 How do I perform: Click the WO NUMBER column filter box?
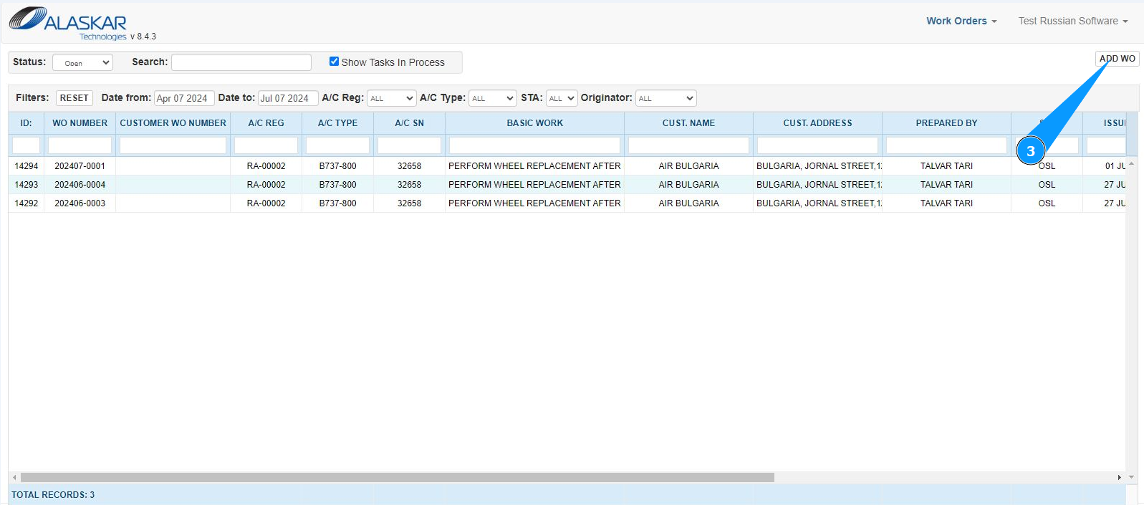point(80,145)
